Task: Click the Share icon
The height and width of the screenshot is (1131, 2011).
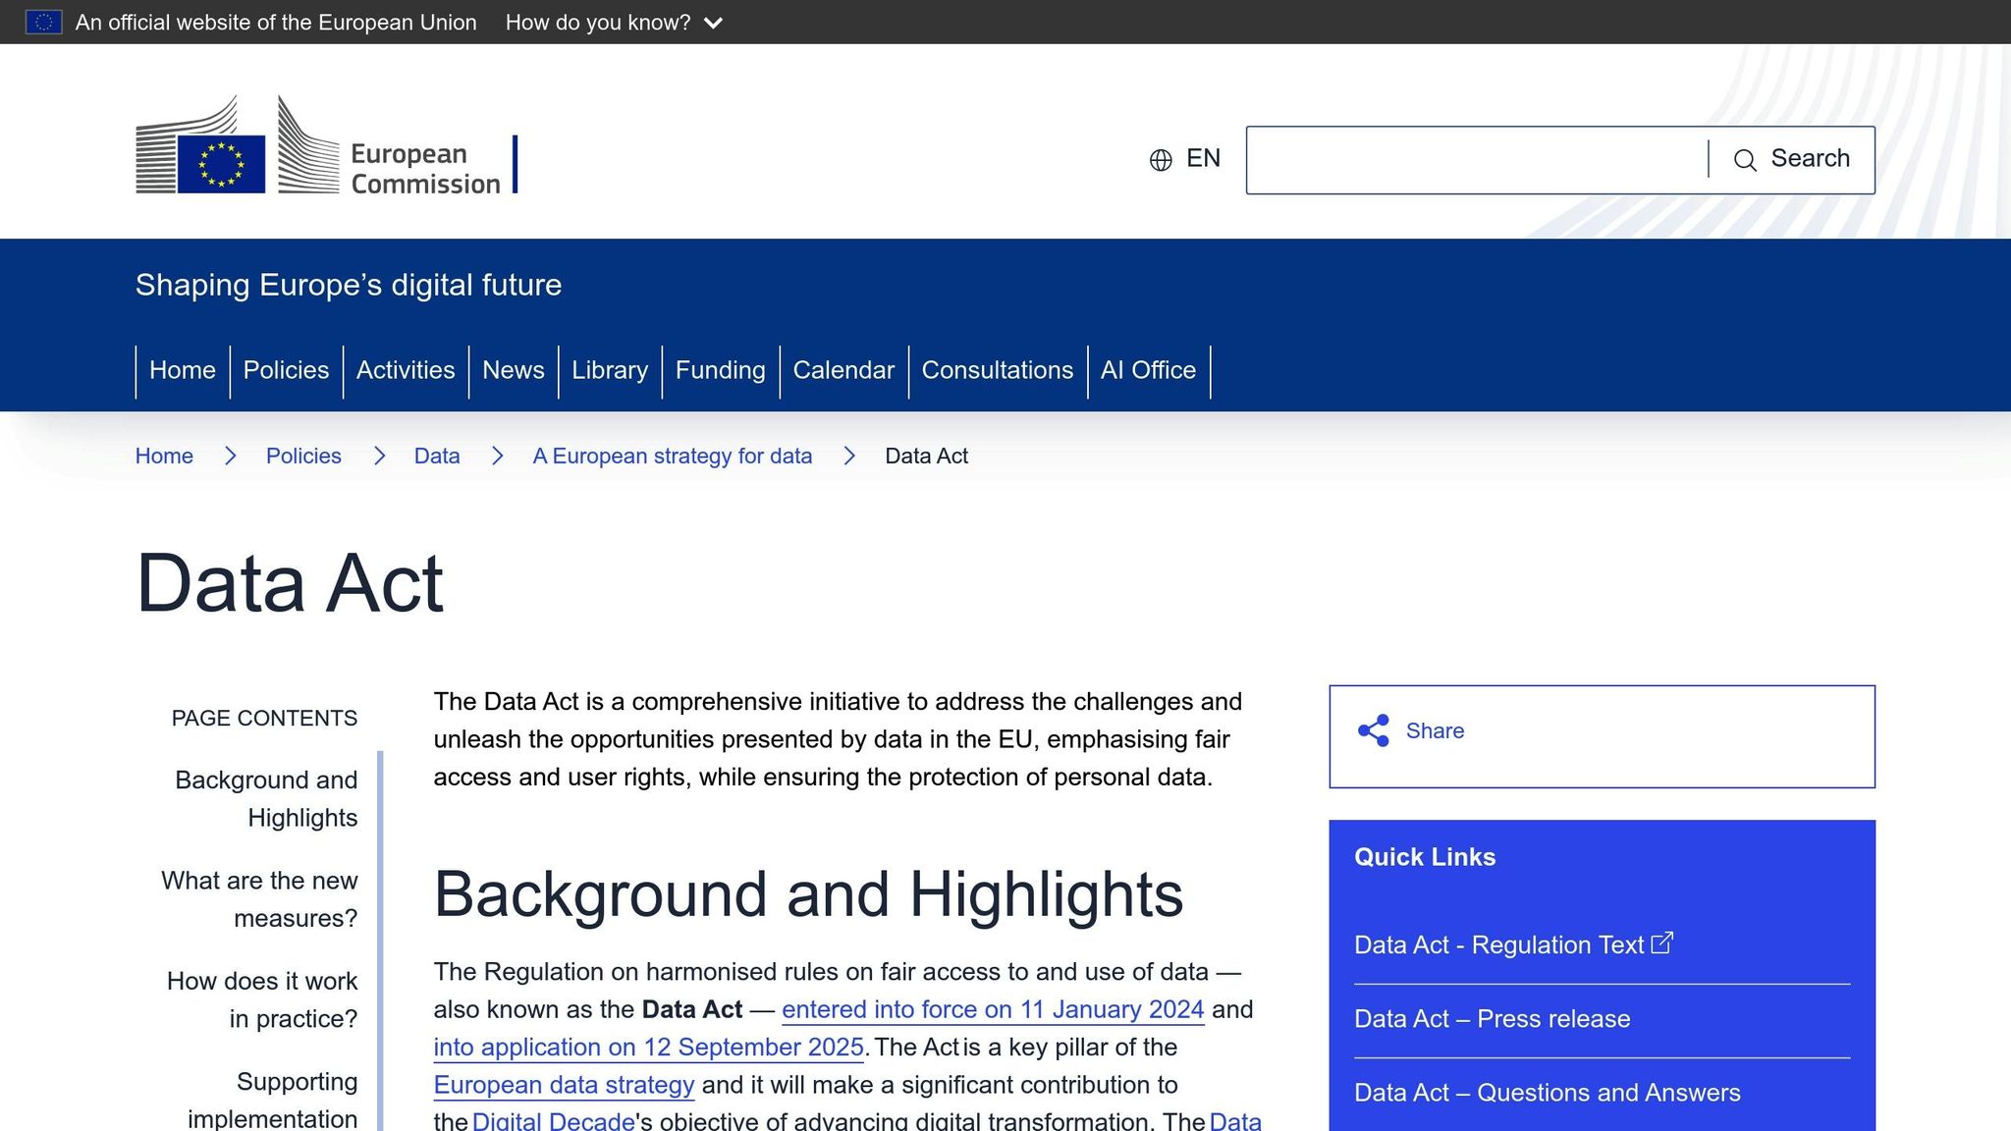Action: (x=1373, y=730)
